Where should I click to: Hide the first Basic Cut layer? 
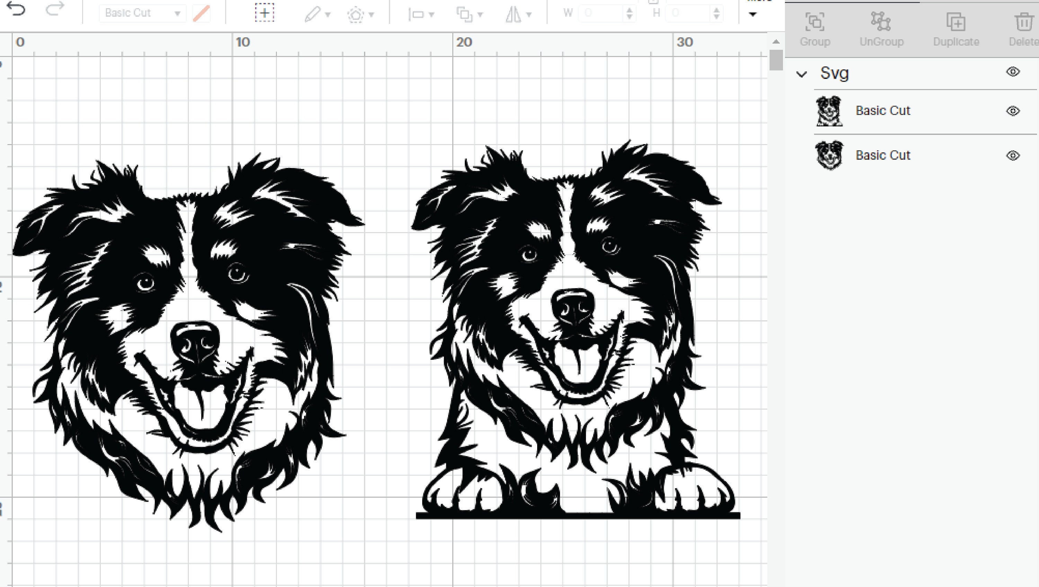tap(1013, 110)
